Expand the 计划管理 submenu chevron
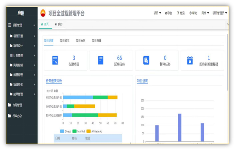 pos(34,55)
